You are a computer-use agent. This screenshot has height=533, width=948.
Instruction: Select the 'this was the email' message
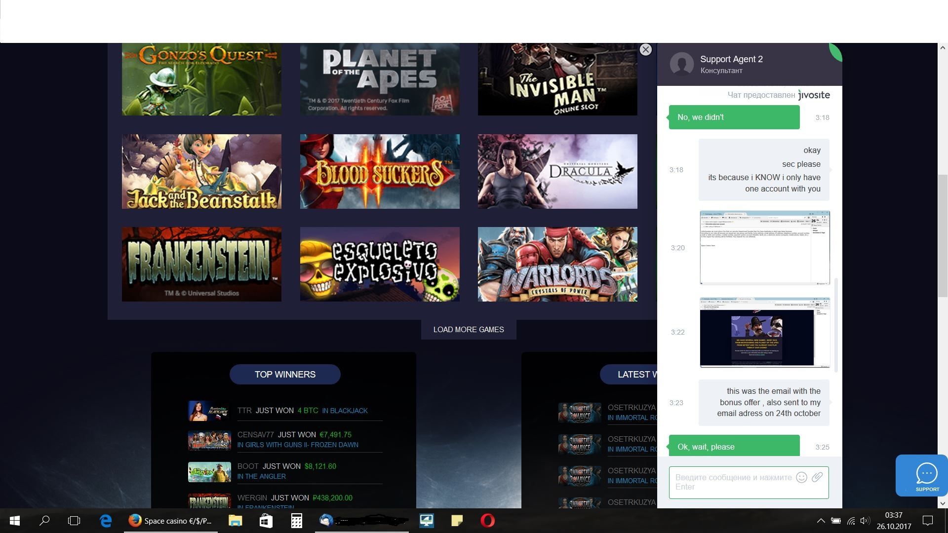click(764, 402)
